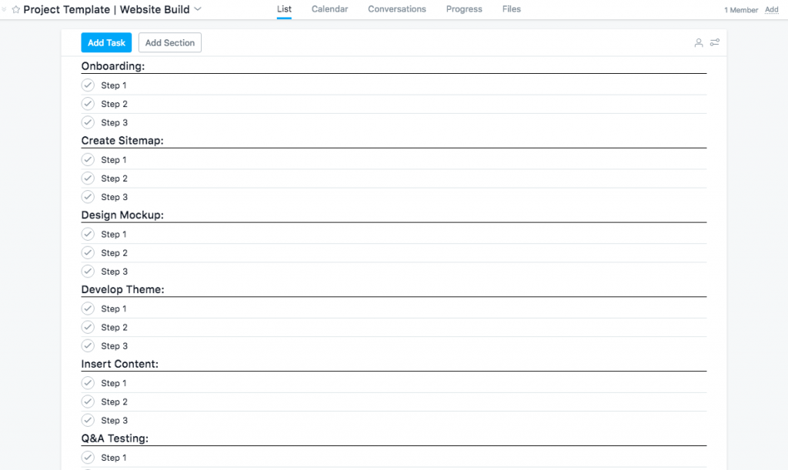
Task: Complete Step 3 in Develop Theme
Action: [x=87, y=345]
